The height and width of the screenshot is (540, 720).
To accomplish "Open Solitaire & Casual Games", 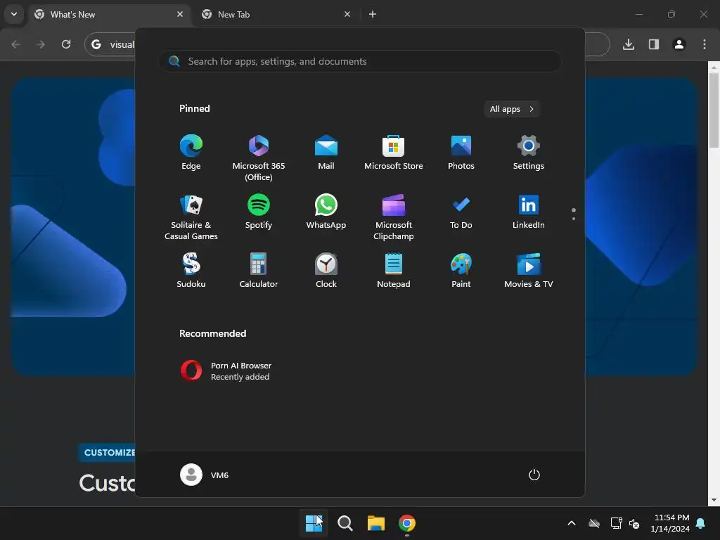I will pyautogui.click(x=191, y=217).
